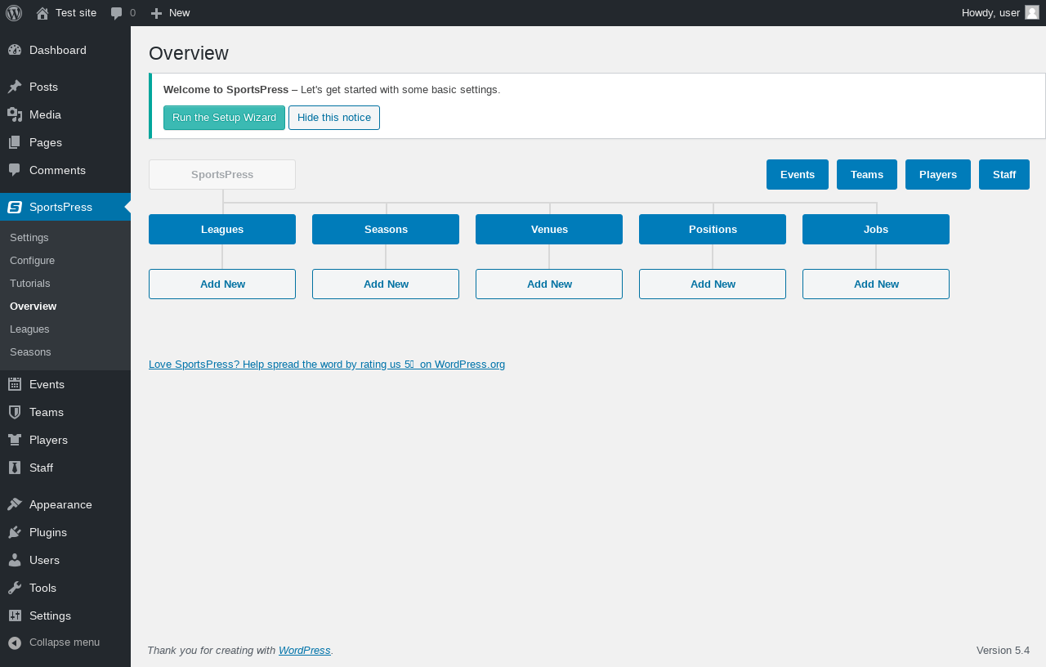Click the Version 5.4 footer text
This screenshot has width=1046, height=667.
pyautogui.click(x=1003, y=651)
